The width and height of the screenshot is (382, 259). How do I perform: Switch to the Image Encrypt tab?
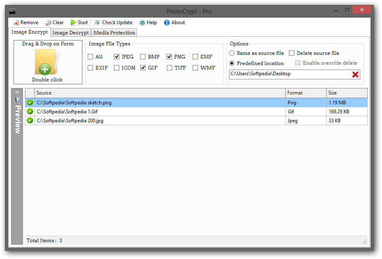30,32
